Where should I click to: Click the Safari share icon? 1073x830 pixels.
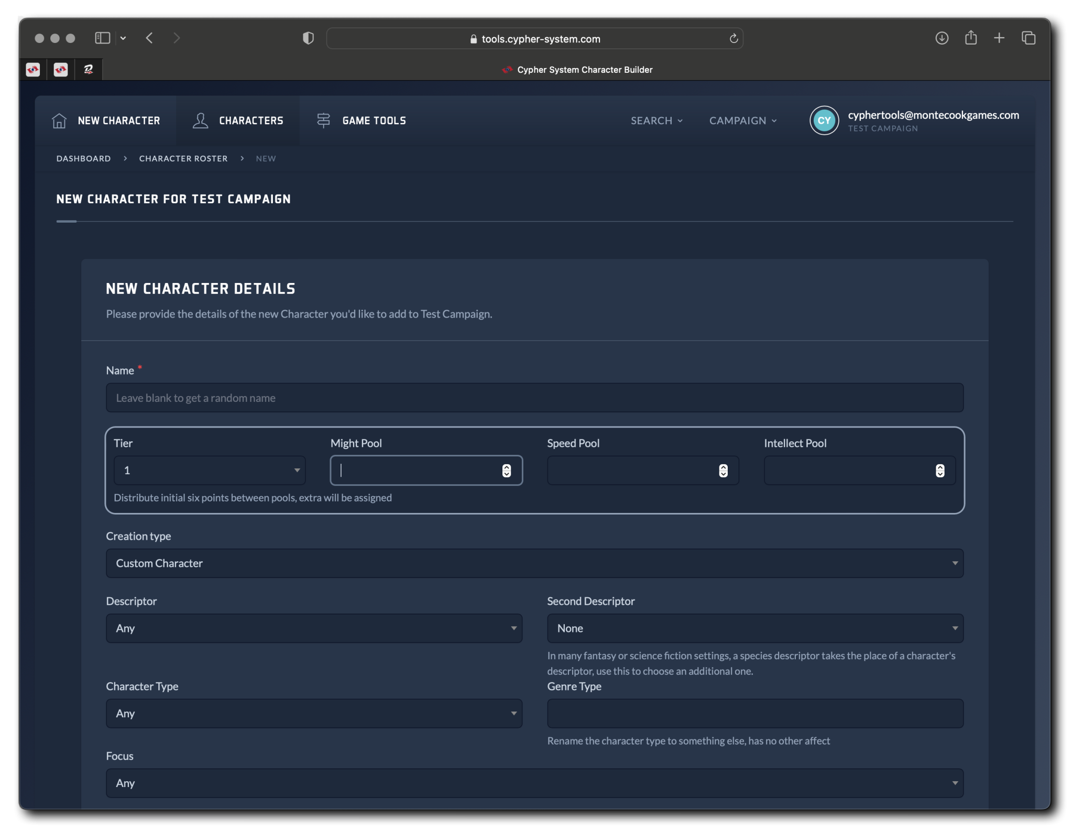(971, 38)
